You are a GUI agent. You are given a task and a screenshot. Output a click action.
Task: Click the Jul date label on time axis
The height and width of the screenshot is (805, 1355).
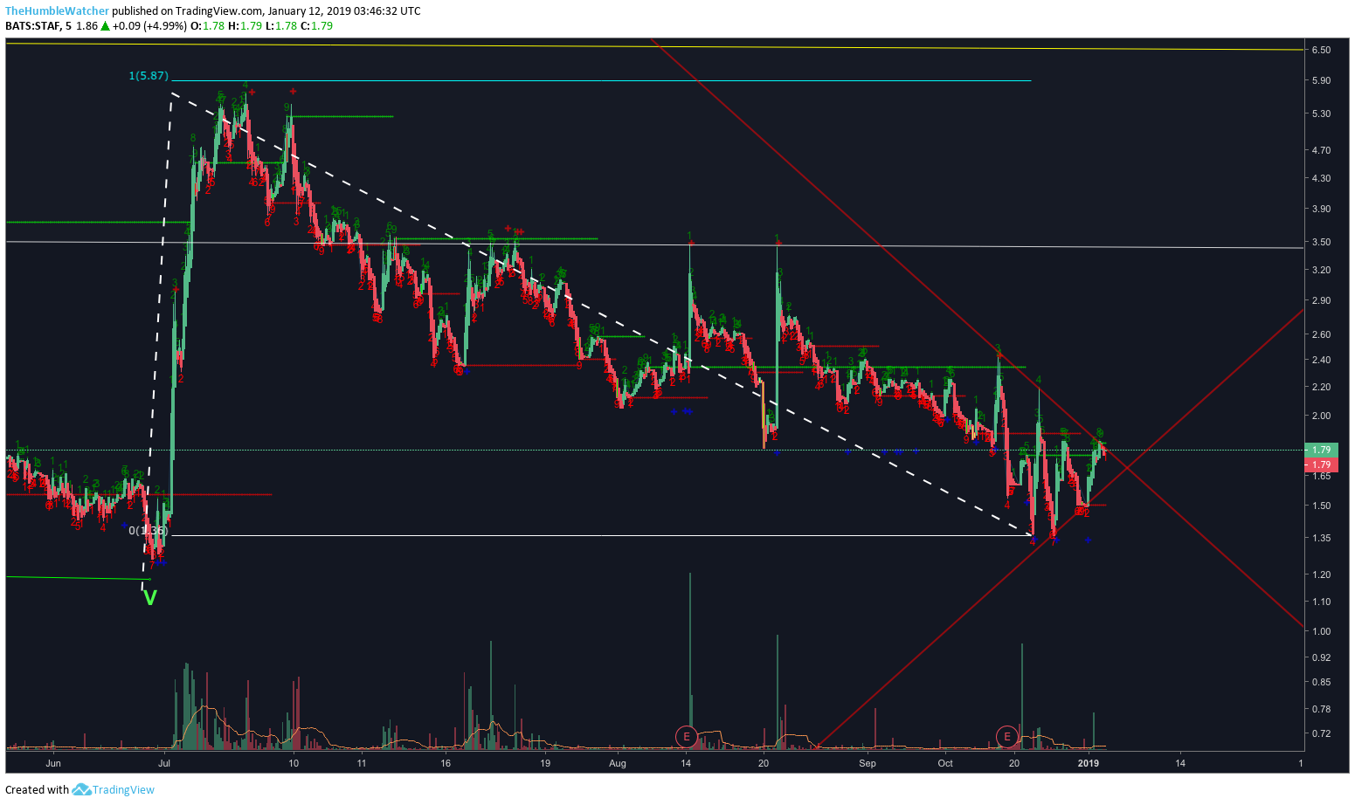coord(165,764)
